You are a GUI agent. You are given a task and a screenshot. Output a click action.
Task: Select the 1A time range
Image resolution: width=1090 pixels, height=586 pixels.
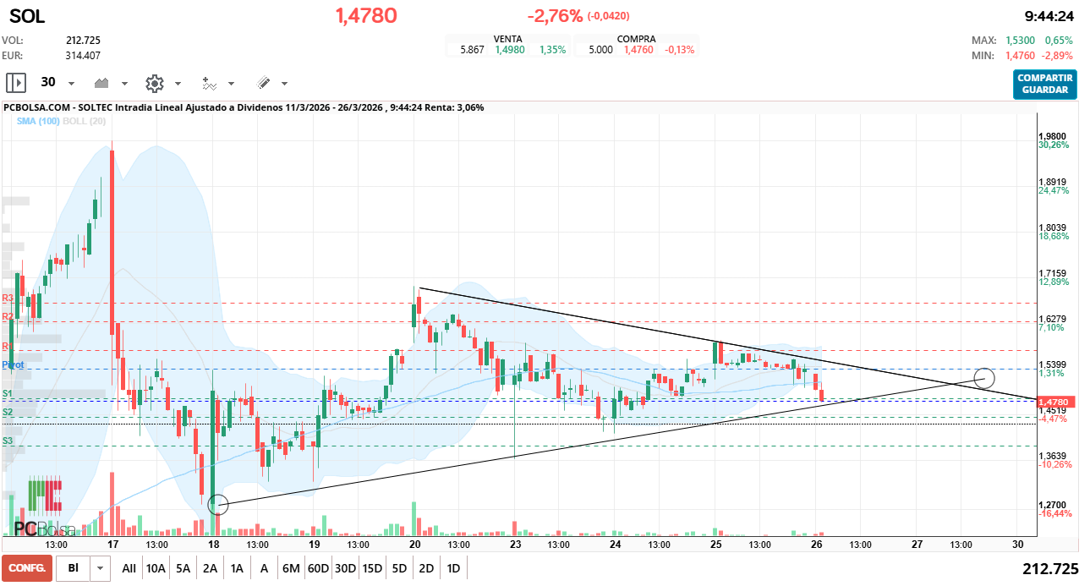(x=237, y=569)
